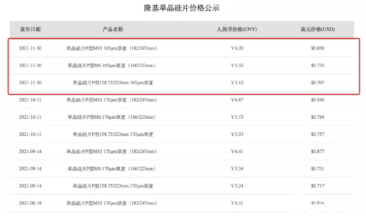Select the price $0.940

point(317,100)
